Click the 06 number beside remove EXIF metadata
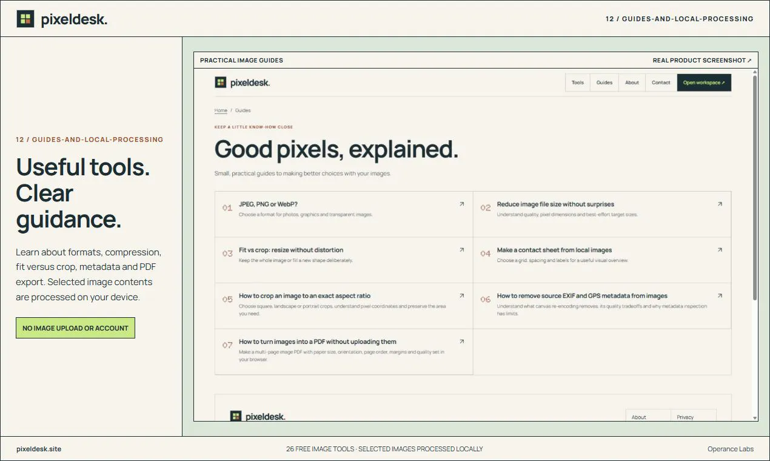Screen dimensions: 770x461 (x=486, y=299)
